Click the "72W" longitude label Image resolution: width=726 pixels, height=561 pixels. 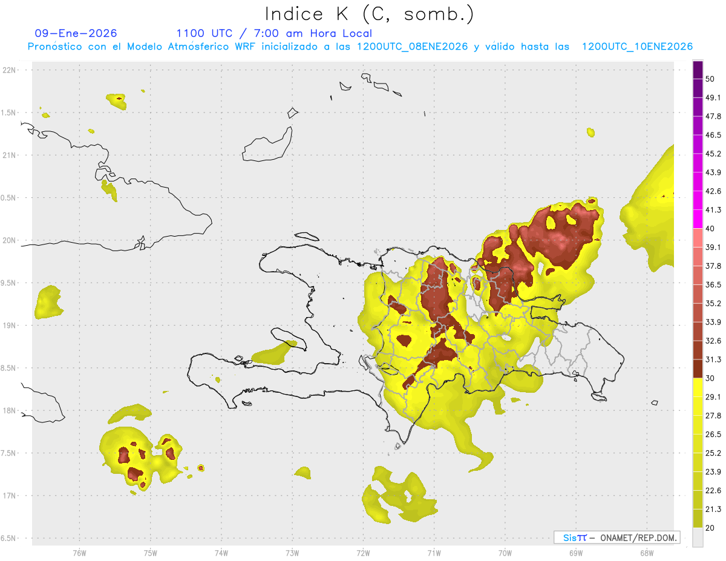(x=363, y=553)
